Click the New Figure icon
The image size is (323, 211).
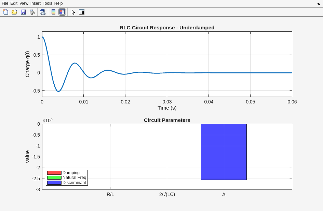coord(5,12)
